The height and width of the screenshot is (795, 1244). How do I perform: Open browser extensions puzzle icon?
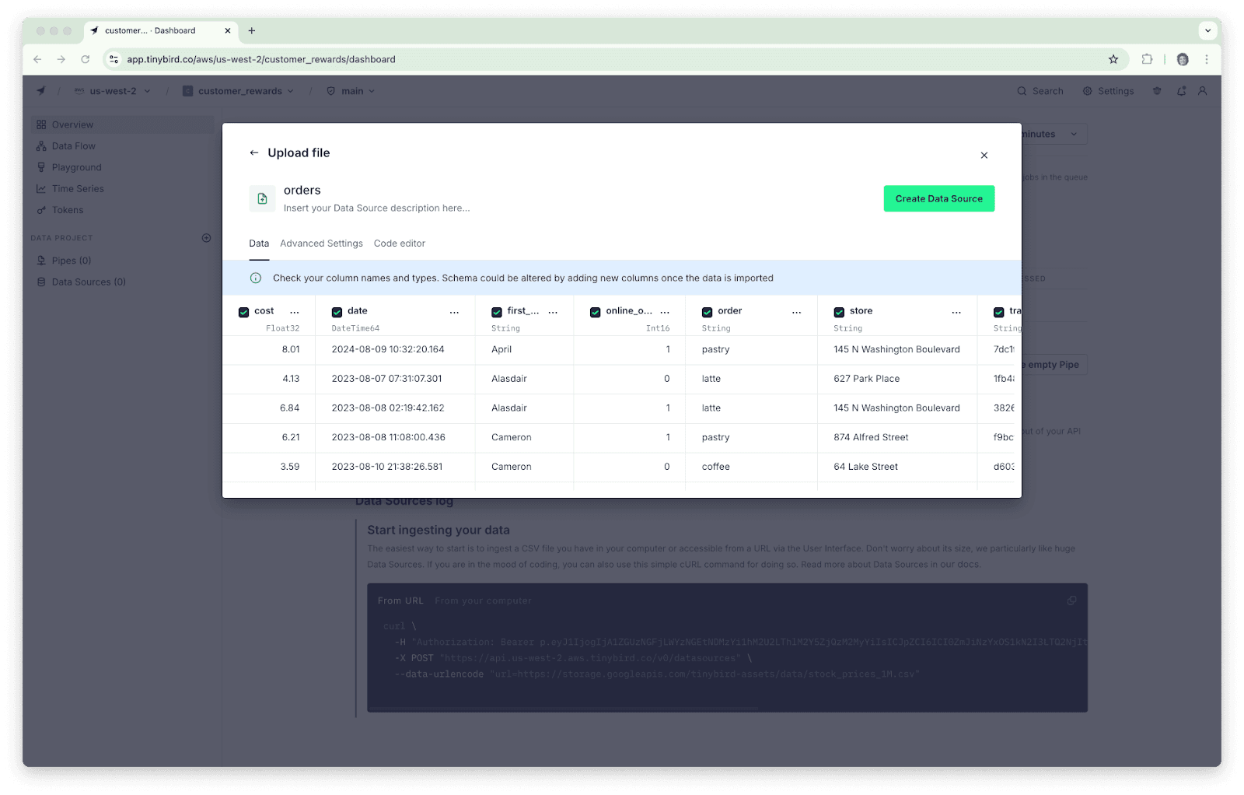coord(1147,59)
